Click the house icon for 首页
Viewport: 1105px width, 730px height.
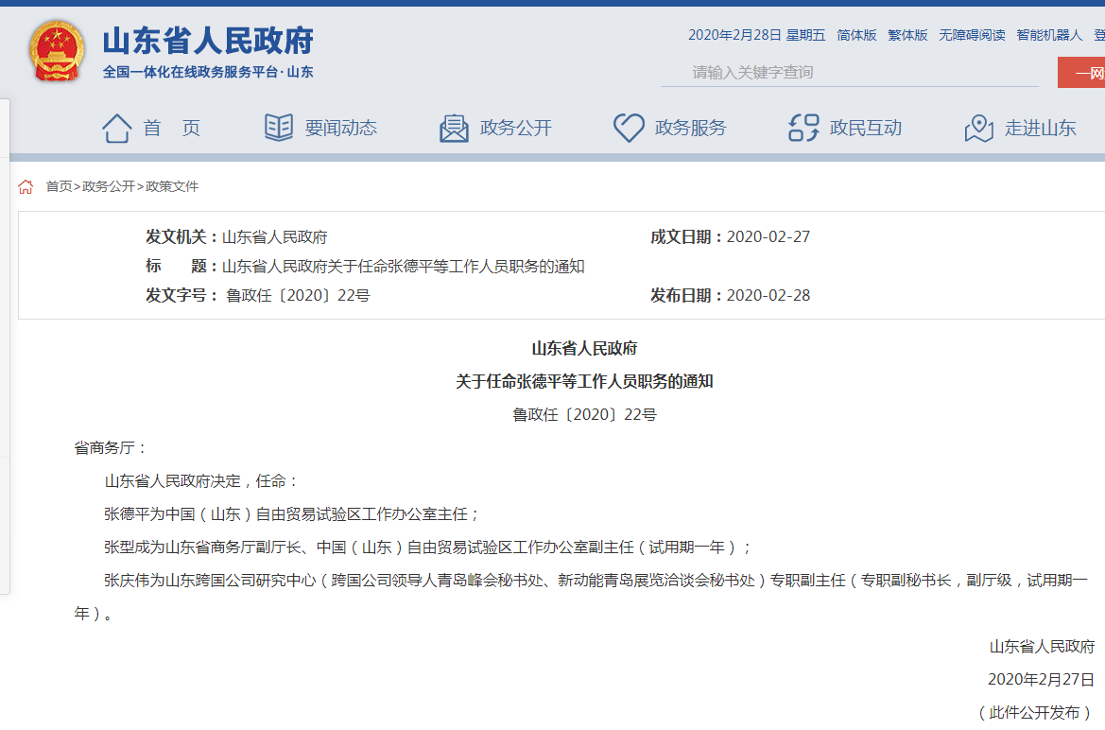pos(116,129)
